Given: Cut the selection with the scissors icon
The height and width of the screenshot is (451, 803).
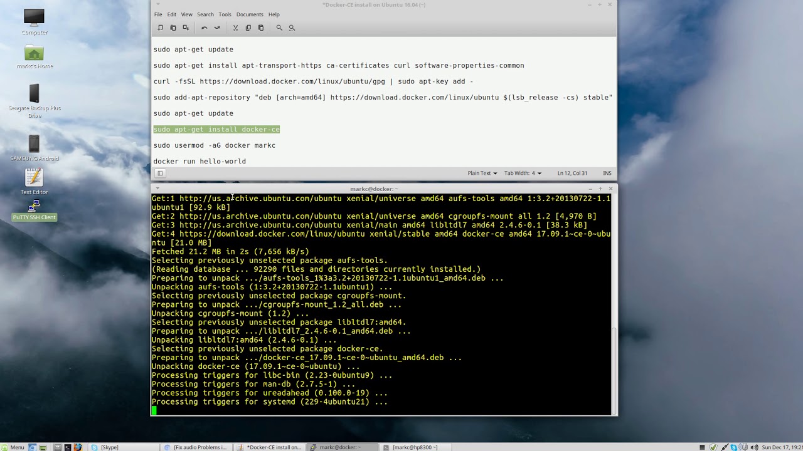Looking at the screenshot, I should point(235,28).
